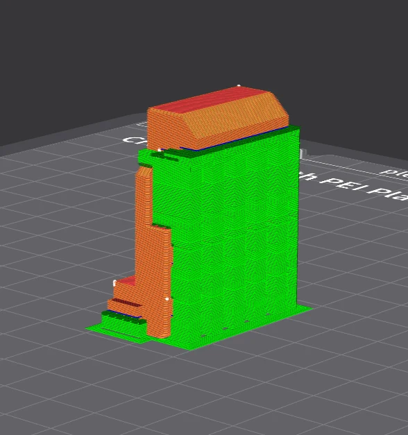Click the white seam dot on lower orange column
This screenshot has width=408, height=435.
pyautogui.click(x=167, y=299)
